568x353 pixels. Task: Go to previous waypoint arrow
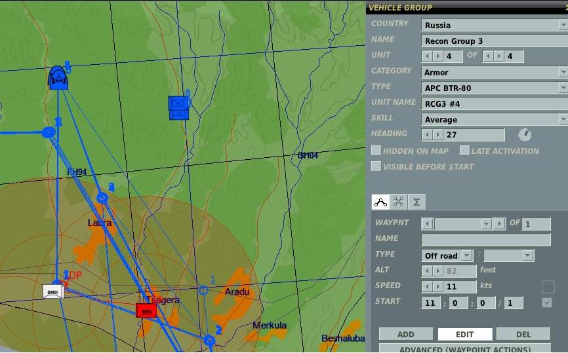(428, 224)
